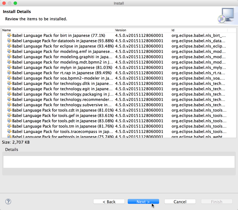Click the tools.tracecompass pack feature icon

tap(9, 132)
